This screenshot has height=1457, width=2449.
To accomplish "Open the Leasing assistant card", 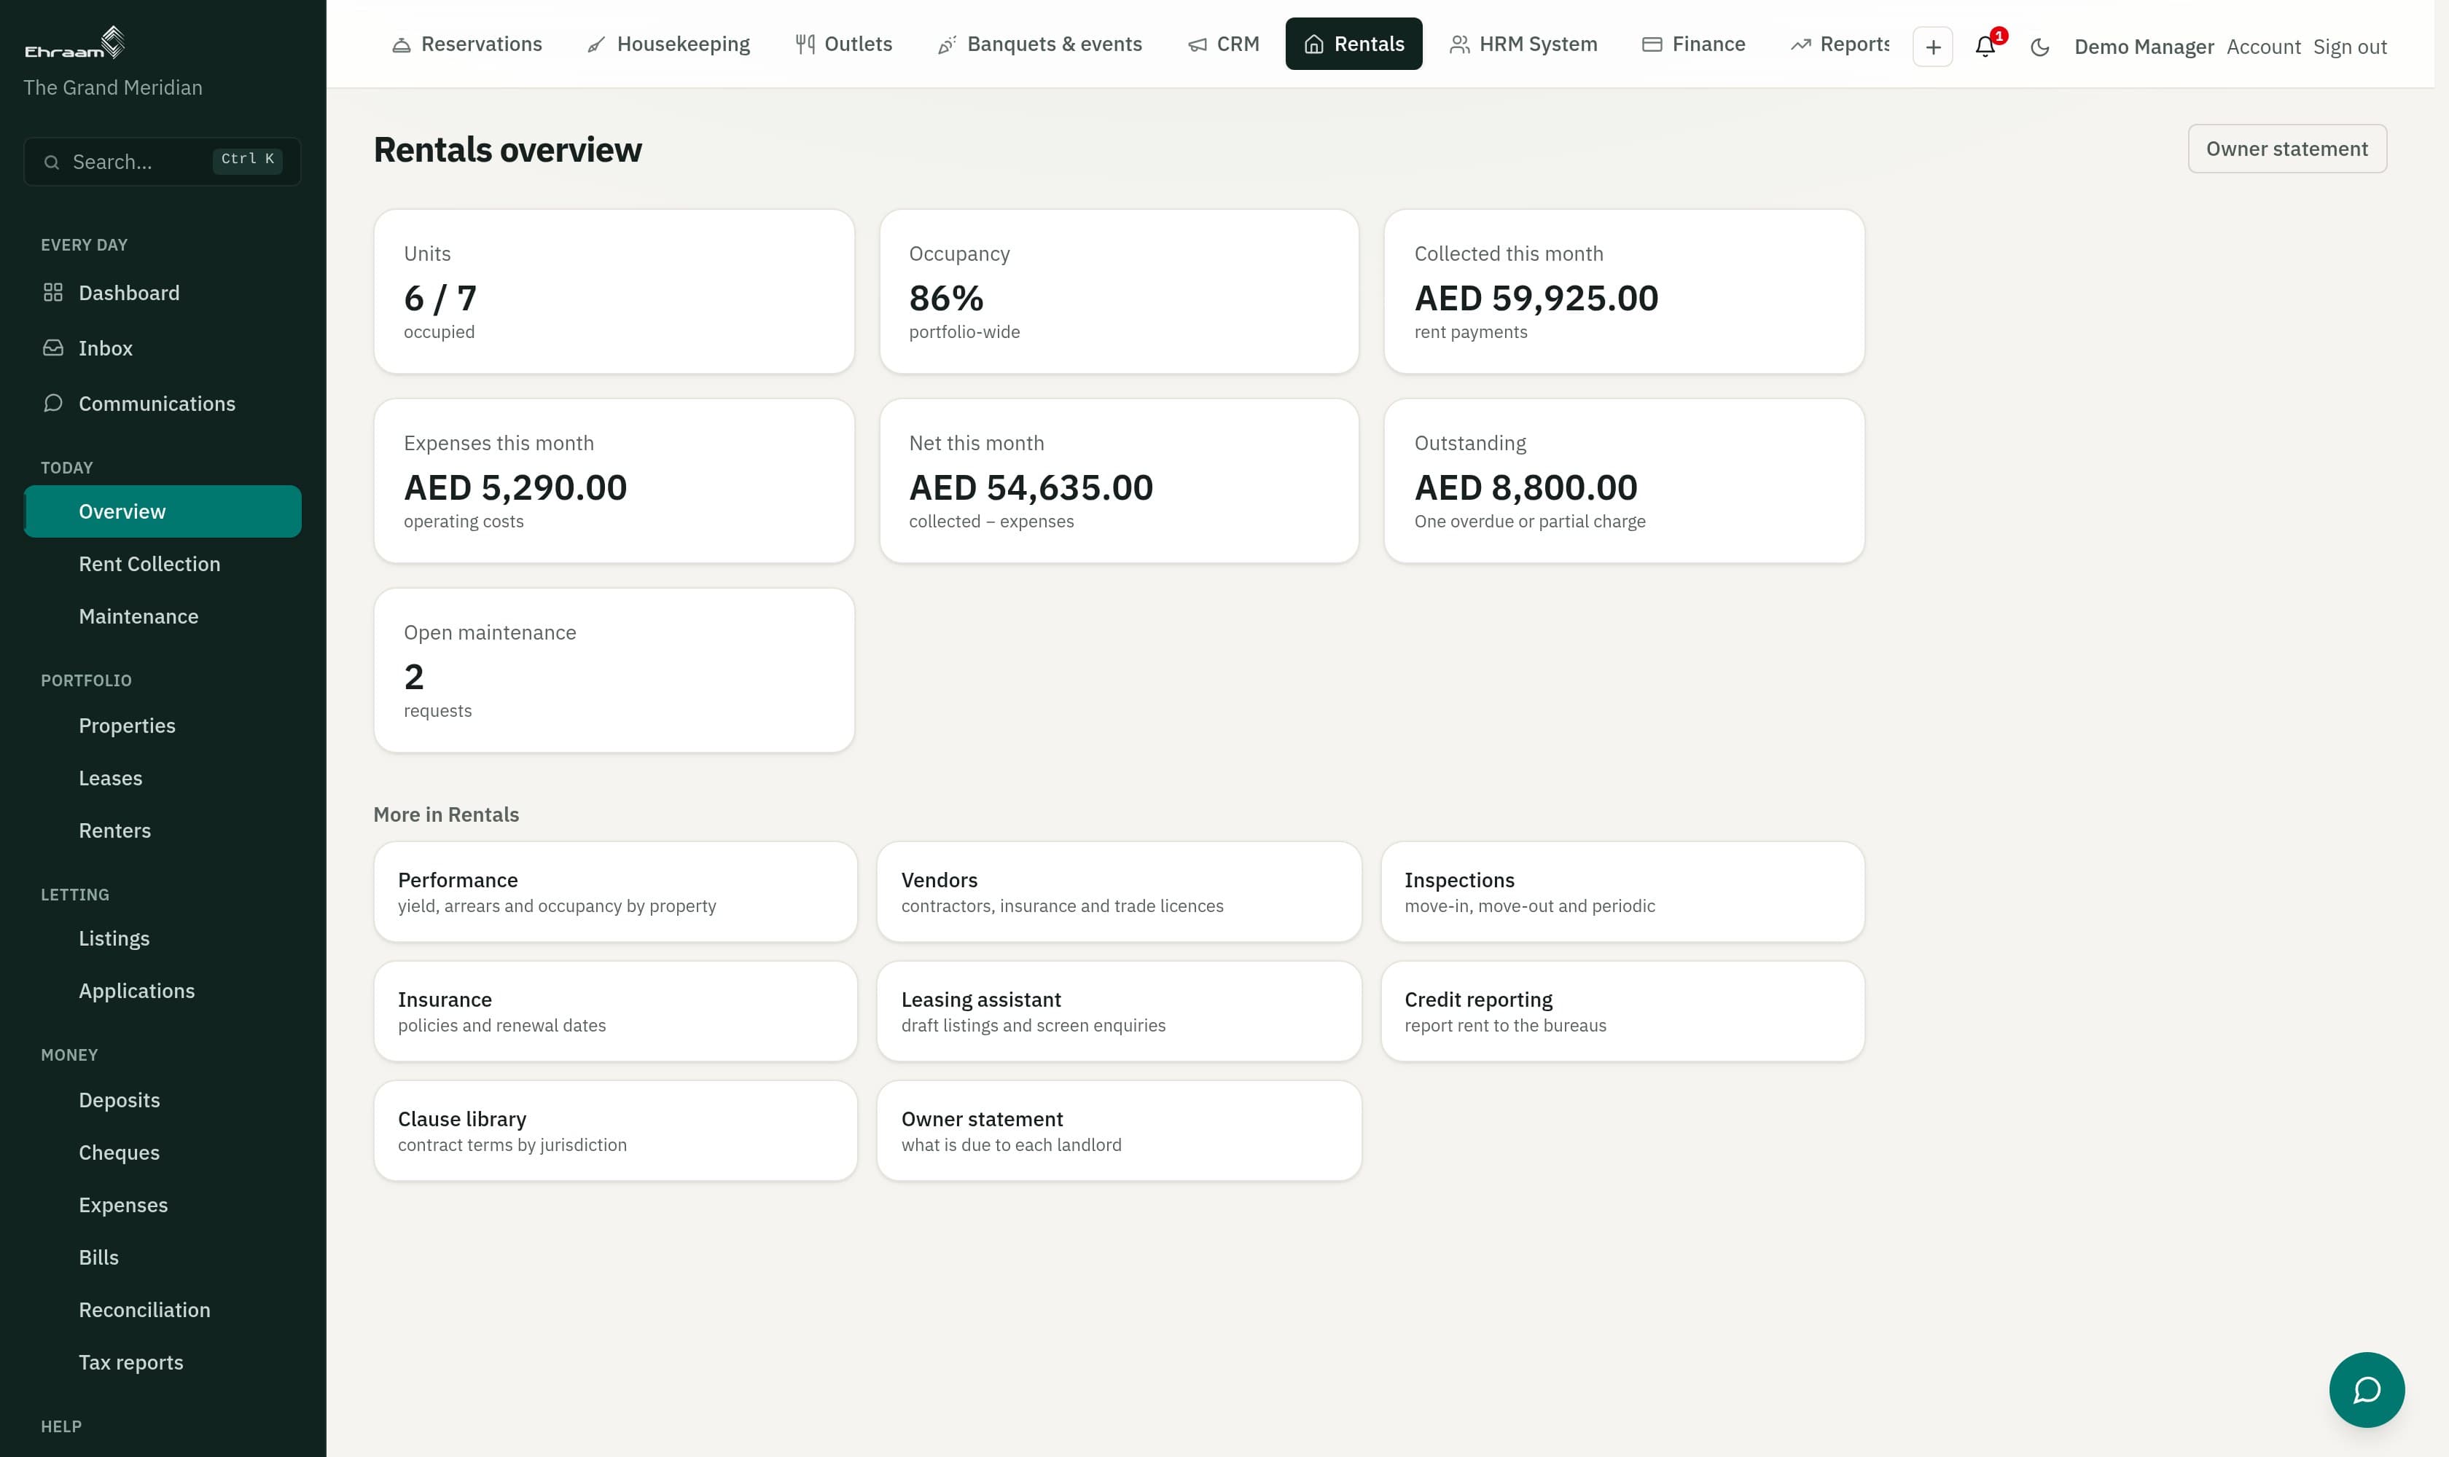I will 1118,1011.
